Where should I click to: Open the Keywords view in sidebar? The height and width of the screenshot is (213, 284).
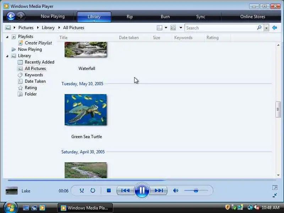[x=34, y=75]
